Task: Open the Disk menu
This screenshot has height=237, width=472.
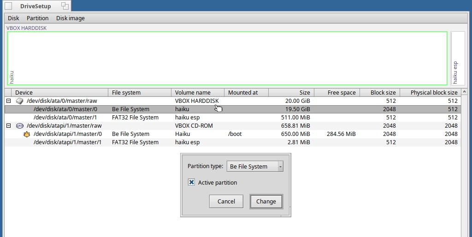Action: pos(13,18)
